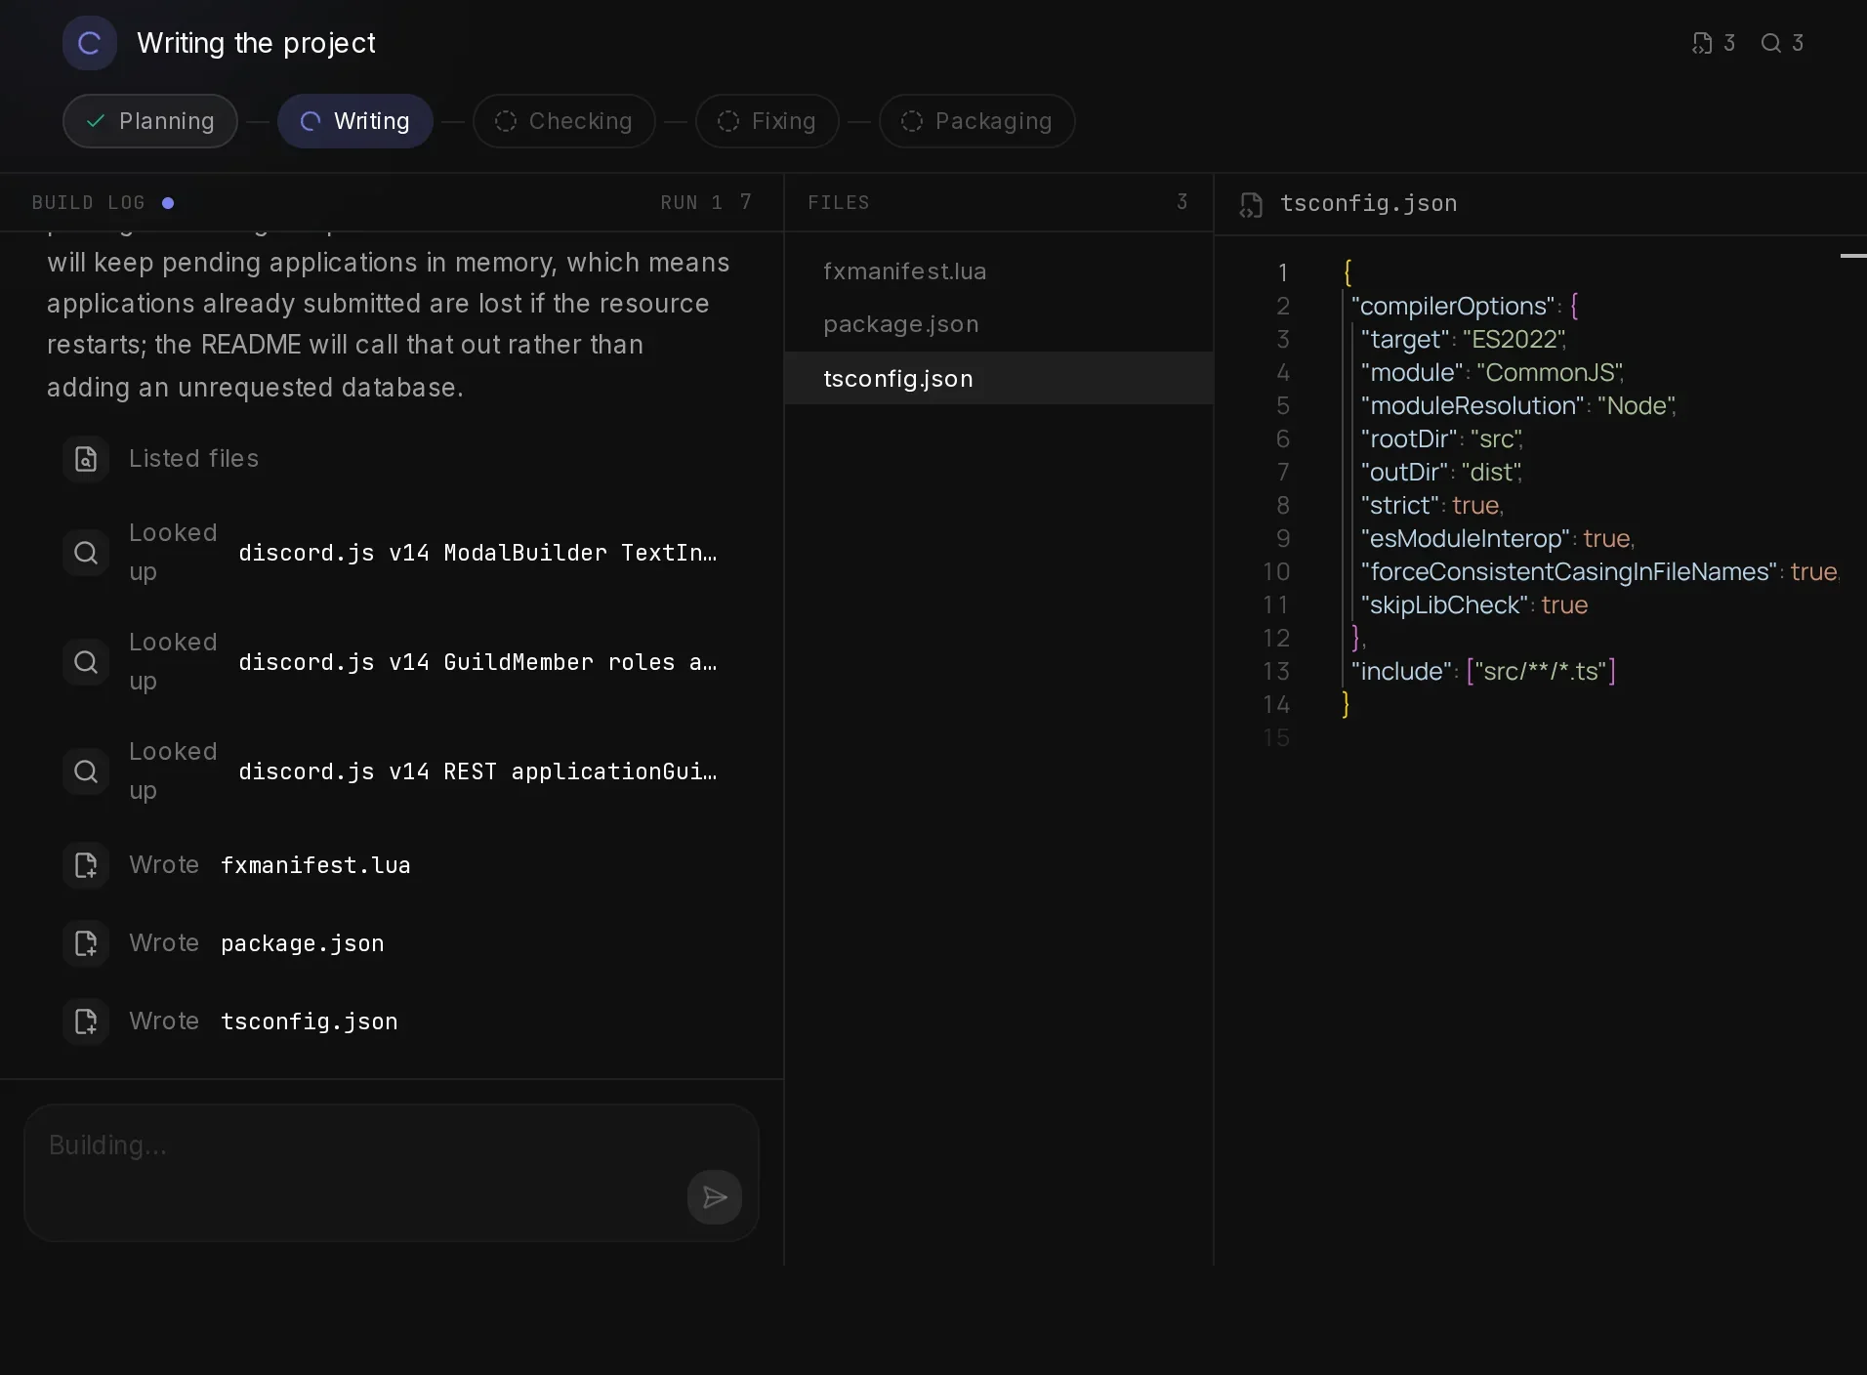Image resolution: width=1867 pixels, height=1375 pixels.
Task: Click the Checking stage dashed circle icon
Action: [x=506, y=121]
